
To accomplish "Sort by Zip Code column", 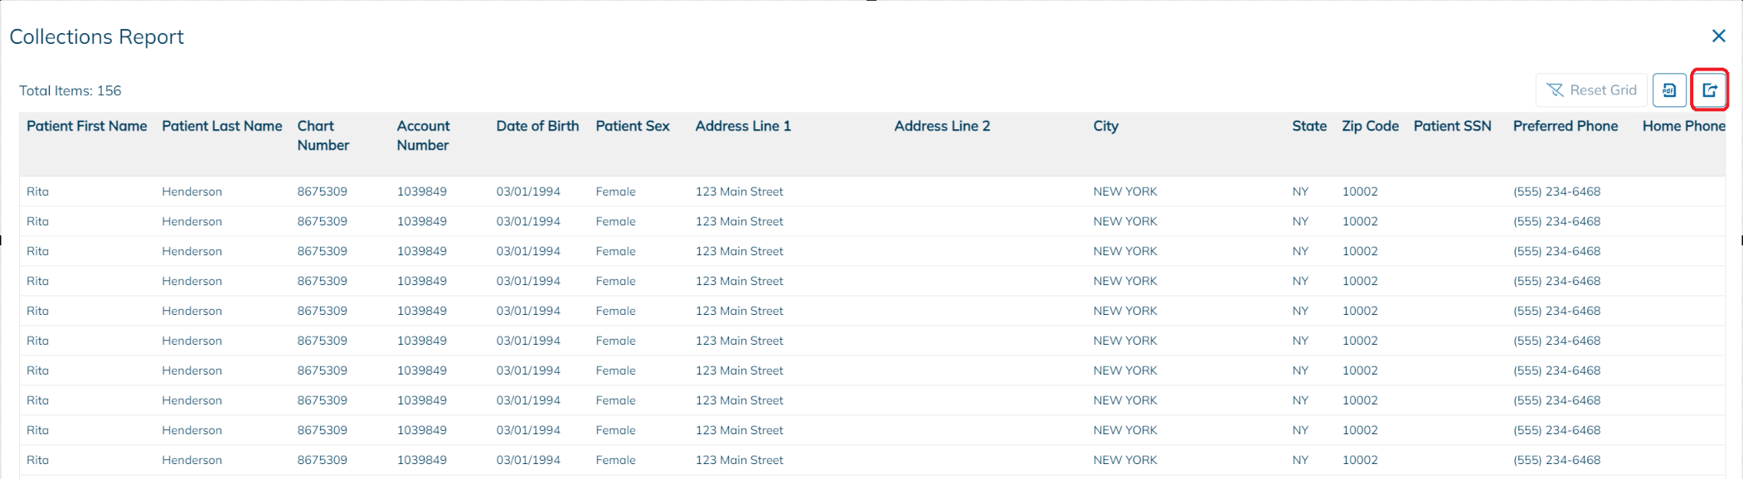I will point(1370,126).
